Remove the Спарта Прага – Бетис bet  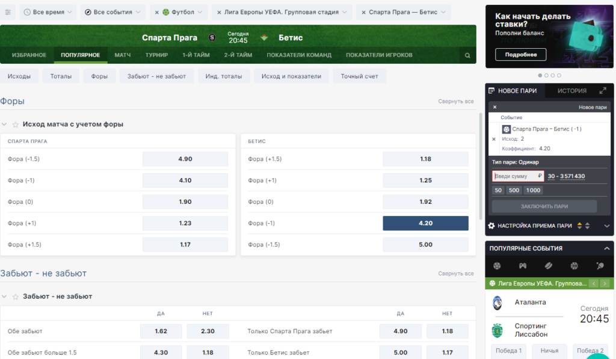click(x=494, y=139)
